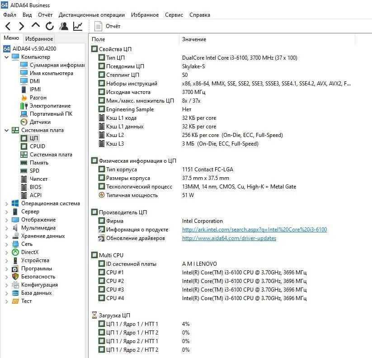372x358 pixels.
Task: Open the graph chart toolbar icon
Action: 78,26
